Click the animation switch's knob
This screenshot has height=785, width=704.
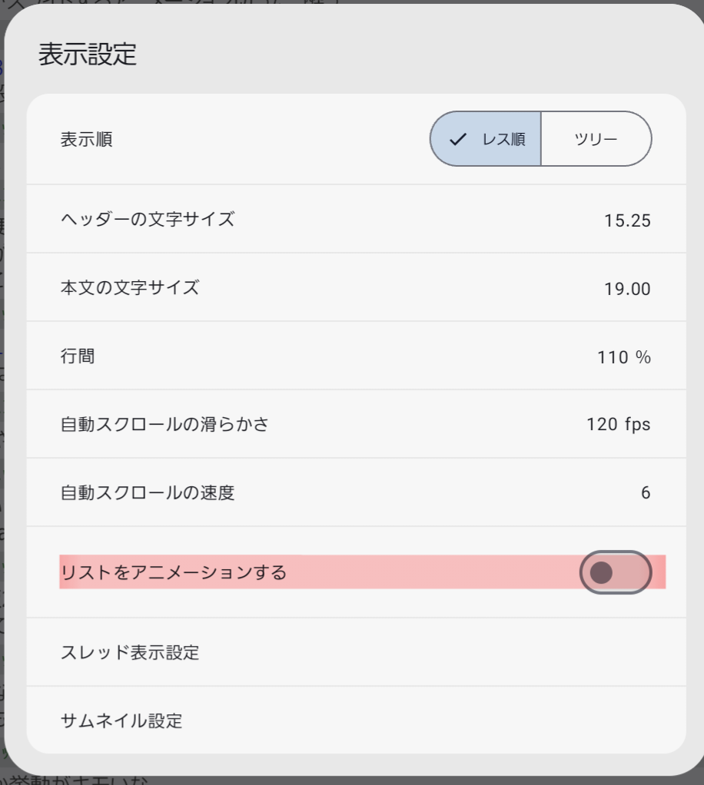click(x=601, y=572)
